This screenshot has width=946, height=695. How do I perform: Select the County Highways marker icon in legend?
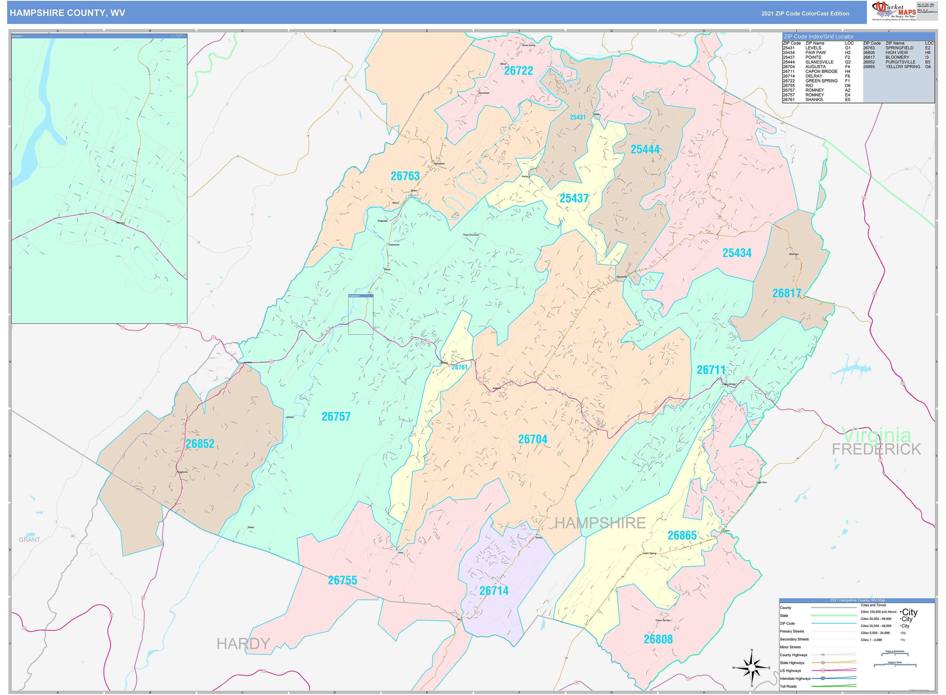[x=823, y=655]
